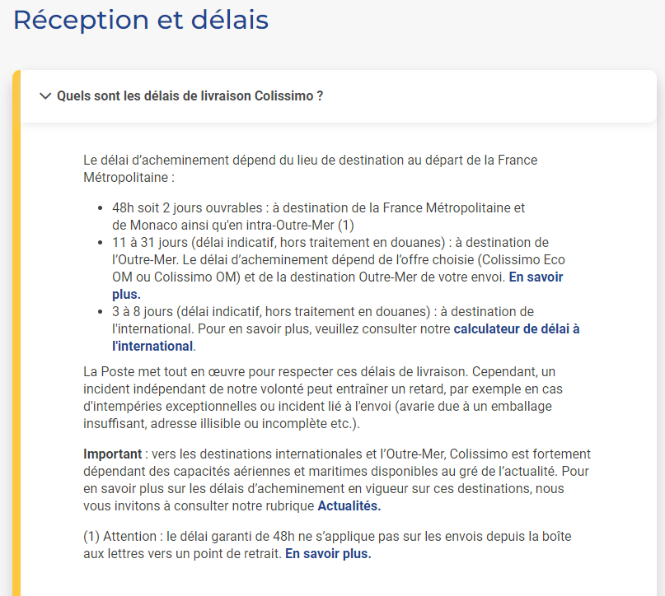Collapse the Colissimo delivery question chevron
This screenshot has width=665, height=596.
pyautogui.click(x=45, y=96)
